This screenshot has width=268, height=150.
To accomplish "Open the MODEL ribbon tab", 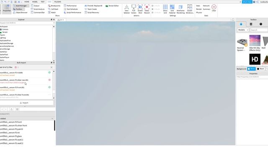I will click(x=35, y=2).
